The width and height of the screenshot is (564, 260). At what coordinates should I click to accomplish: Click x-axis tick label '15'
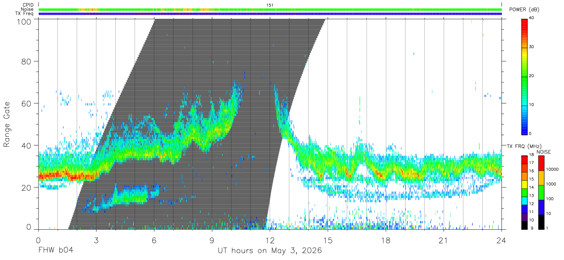pos(327,240)
